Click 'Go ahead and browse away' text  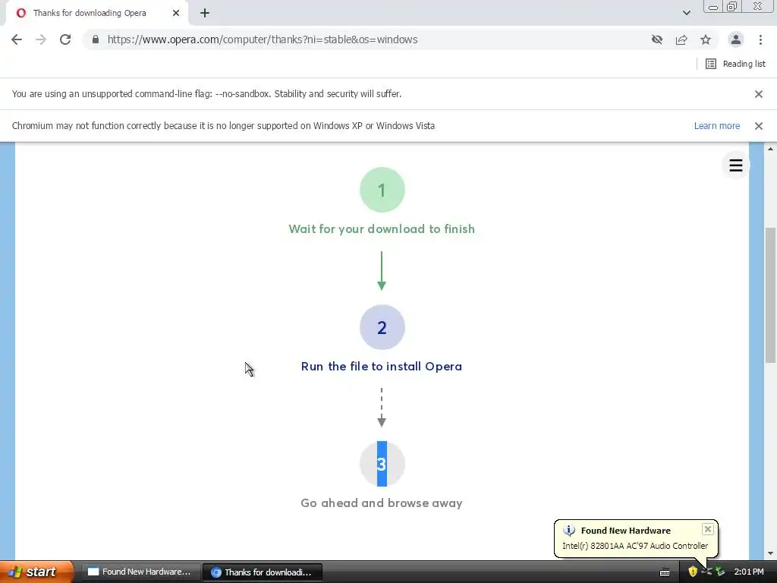(382, 503)
